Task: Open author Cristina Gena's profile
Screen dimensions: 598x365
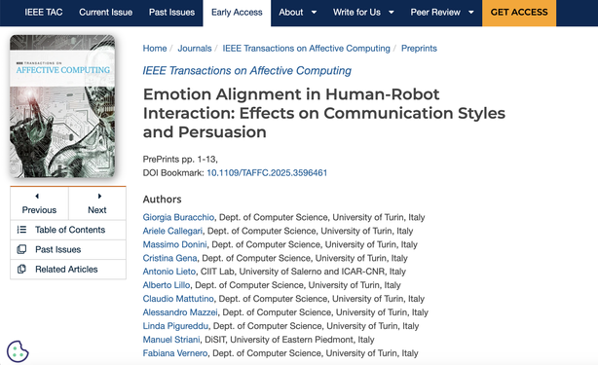Action: pos(169,258)
